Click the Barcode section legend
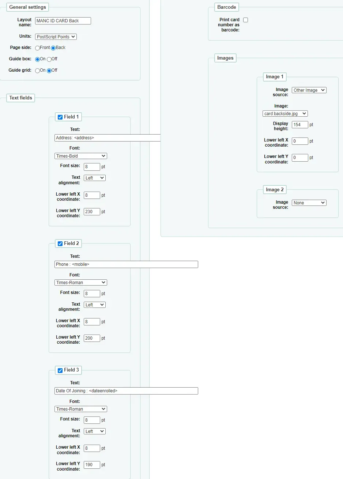343x479 pixels. pos(227,7)
